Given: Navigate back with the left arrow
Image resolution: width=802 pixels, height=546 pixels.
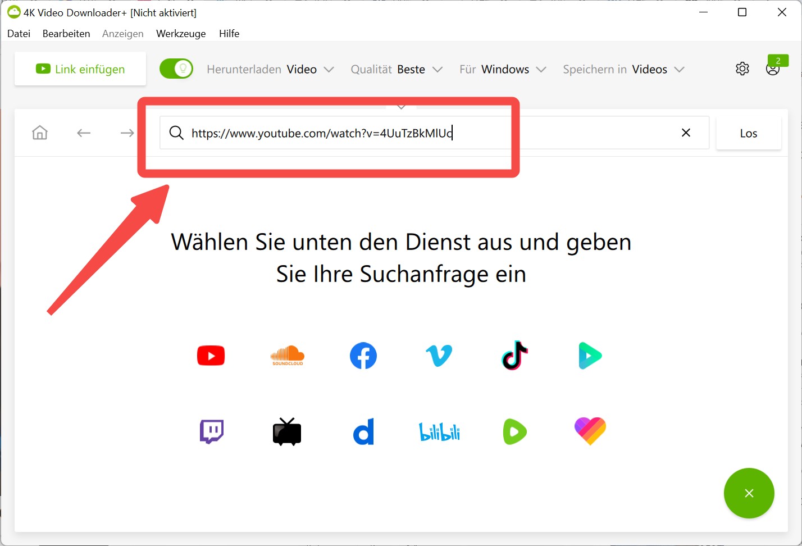Looking at the screenshot, I should pos(84,133).
